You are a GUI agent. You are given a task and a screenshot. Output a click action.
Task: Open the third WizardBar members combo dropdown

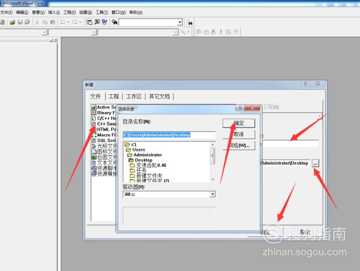pos(176,32)
